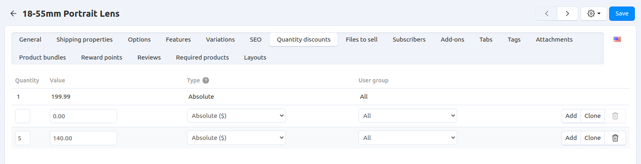The height and width of the screenshot is (164, 641).
Task: Click the Type help question mark icon
Action: click(x=206, y=80)
